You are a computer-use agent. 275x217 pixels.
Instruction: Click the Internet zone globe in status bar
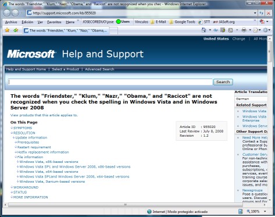149,212
